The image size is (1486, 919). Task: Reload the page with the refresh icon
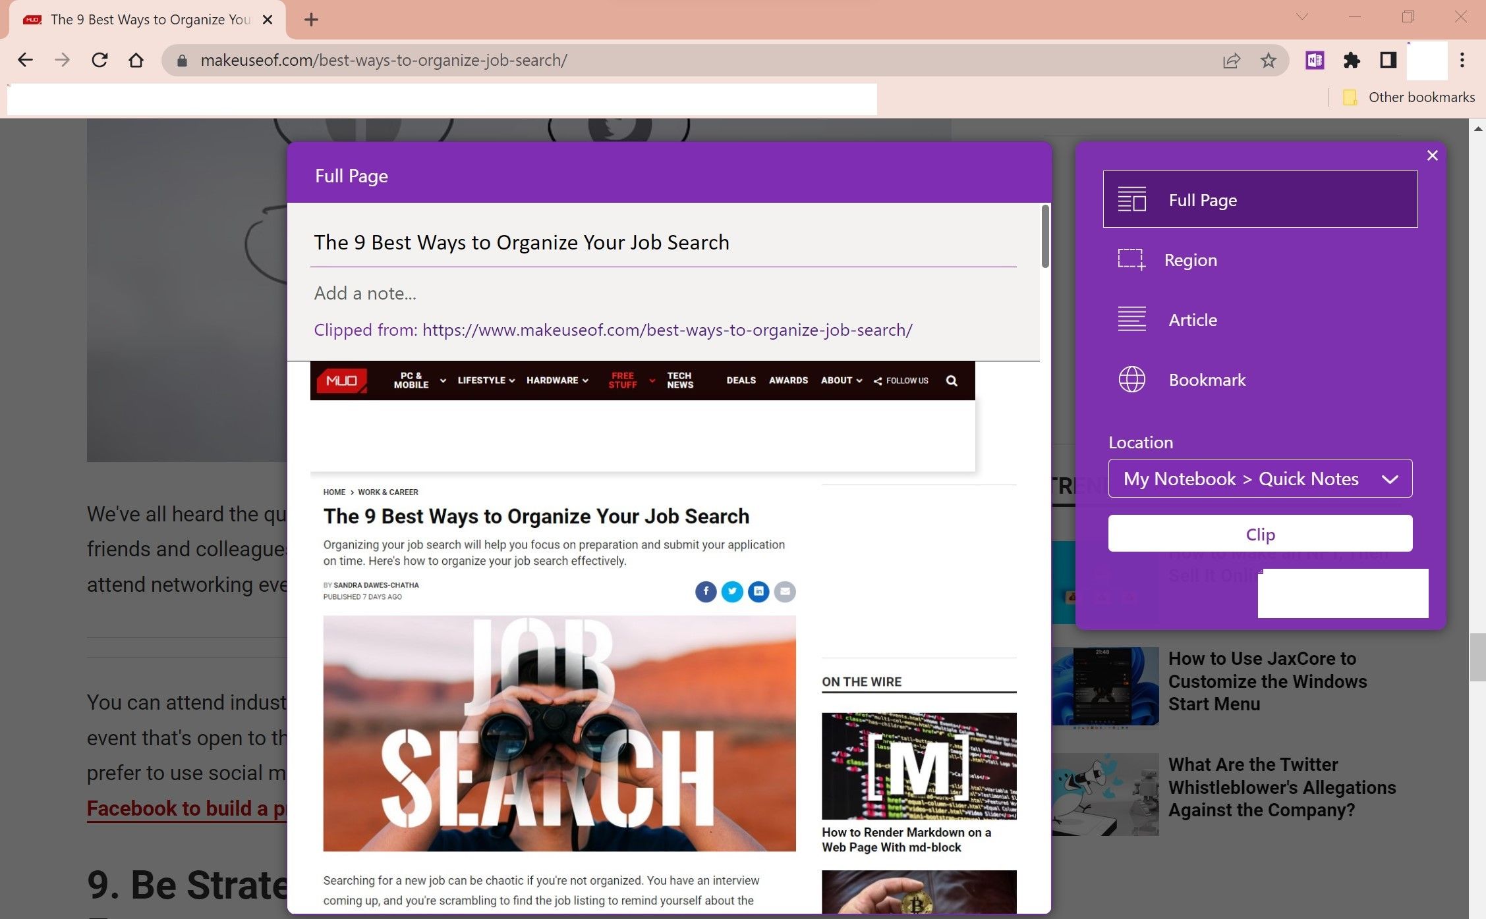click(100, 60)
